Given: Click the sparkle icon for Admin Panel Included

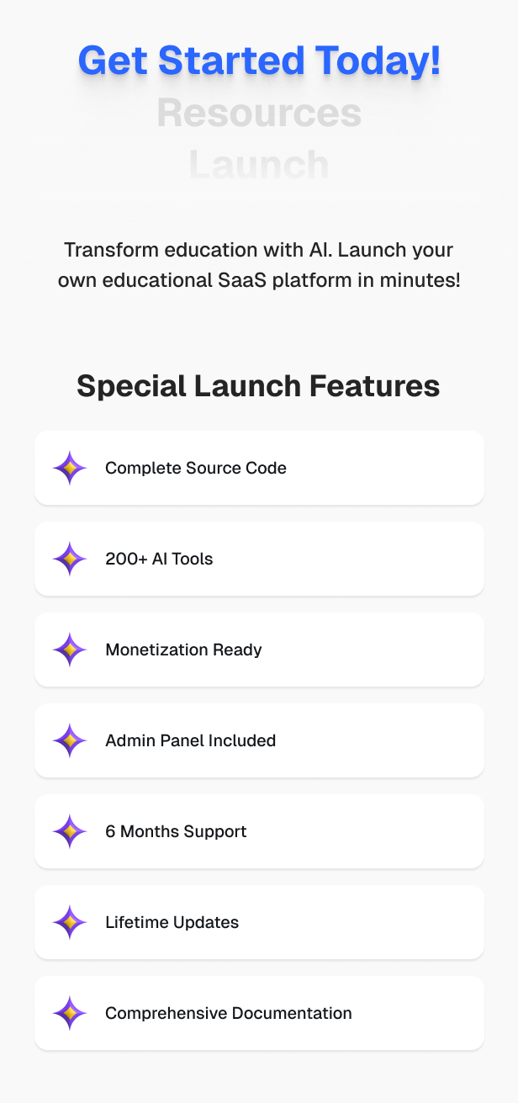Looking at the screenshot, I should pyautogui.click(x=70, y=740).
